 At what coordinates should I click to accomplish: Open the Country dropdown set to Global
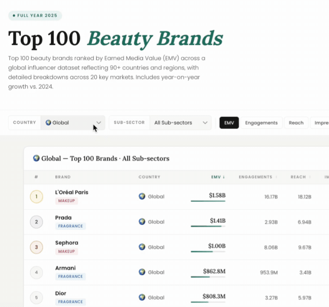pyautogui.click(x=73, y=122)
